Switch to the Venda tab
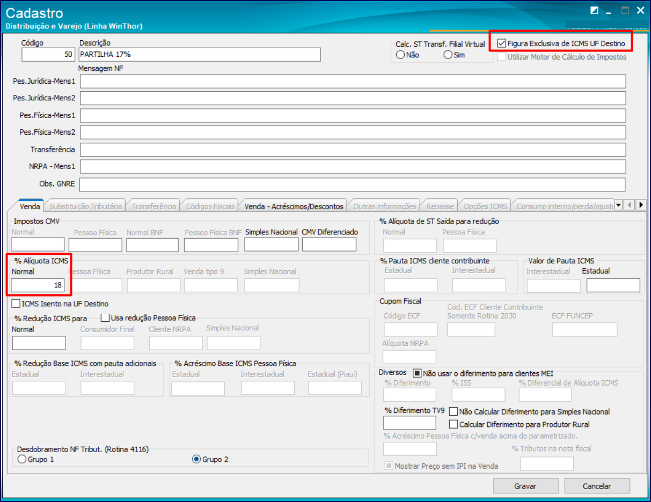The image size is (651, 502). click(x=30, y=206)
